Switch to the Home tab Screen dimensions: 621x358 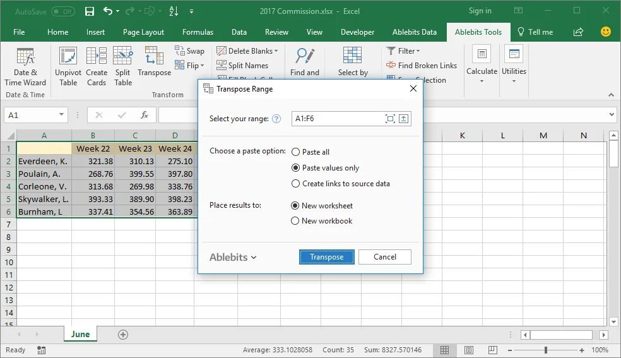coord(58,32)
